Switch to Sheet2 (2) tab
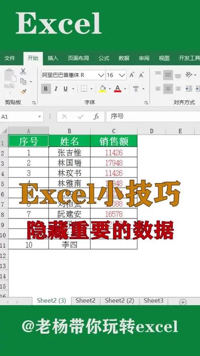This screenshot has width=200, height=356. pos(120,301)
